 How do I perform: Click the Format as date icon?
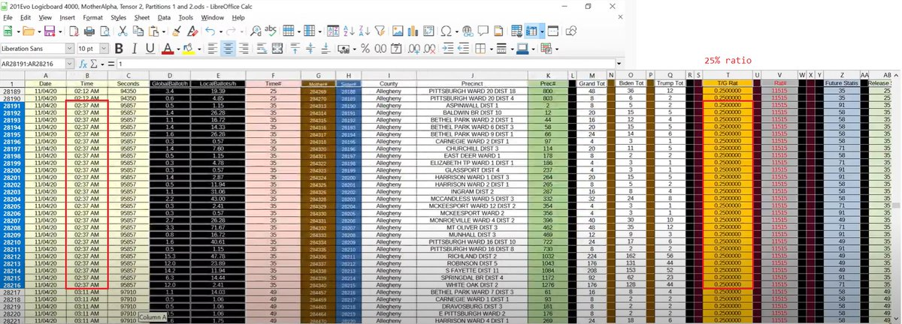point(397,49)
